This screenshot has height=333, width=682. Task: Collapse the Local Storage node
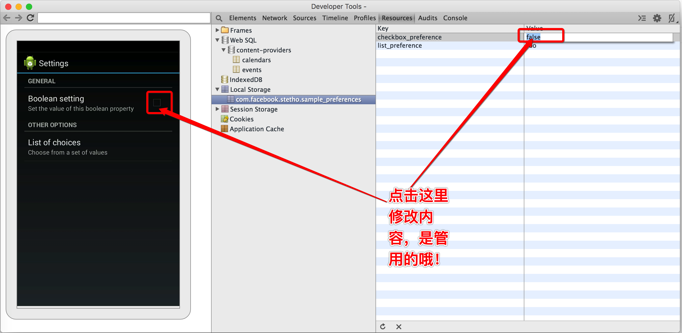pos(217,89)
